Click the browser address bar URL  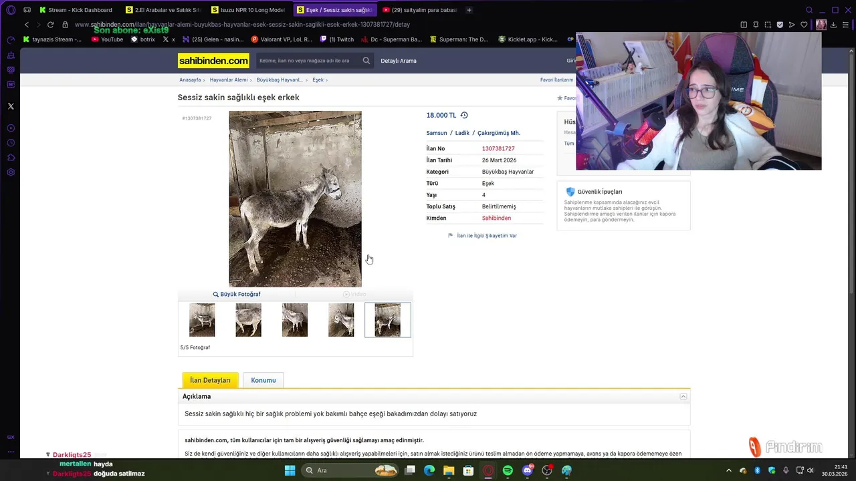pos(242,25)
